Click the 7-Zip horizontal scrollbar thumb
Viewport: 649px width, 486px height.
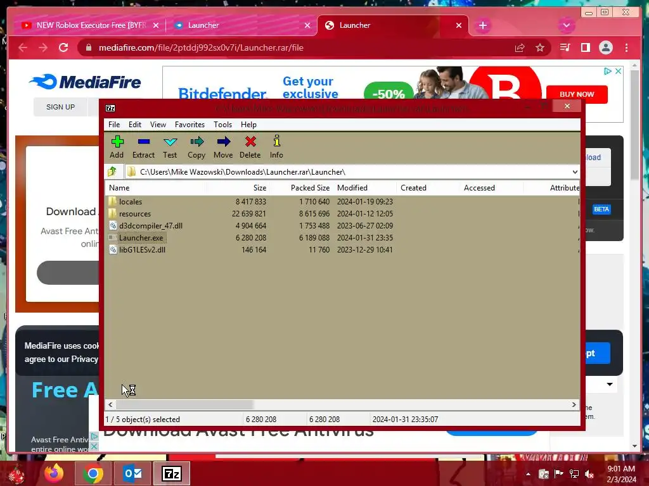click(184, 404)
